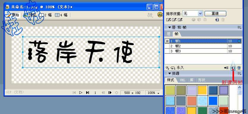The height and width of the screenshot is (114, 248).
Task: Open the onion skinning options menu
Action: click(x=167, y=68)
